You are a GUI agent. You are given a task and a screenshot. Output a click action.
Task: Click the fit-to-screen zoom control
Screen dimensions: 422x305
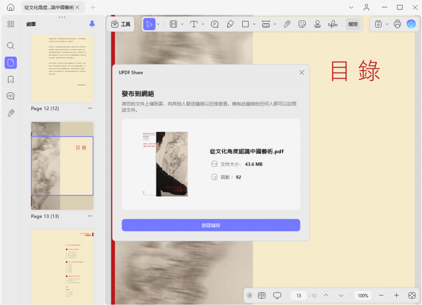coord(412,295)
